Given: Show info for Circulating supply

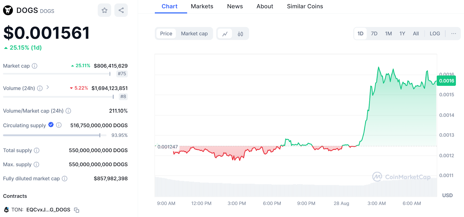Looking at the screenshot, I should 59,125.
